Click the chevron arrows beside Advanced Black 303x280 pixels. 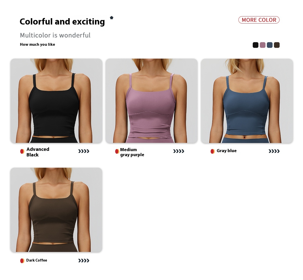pyautogui.click(x=84, y=151)
